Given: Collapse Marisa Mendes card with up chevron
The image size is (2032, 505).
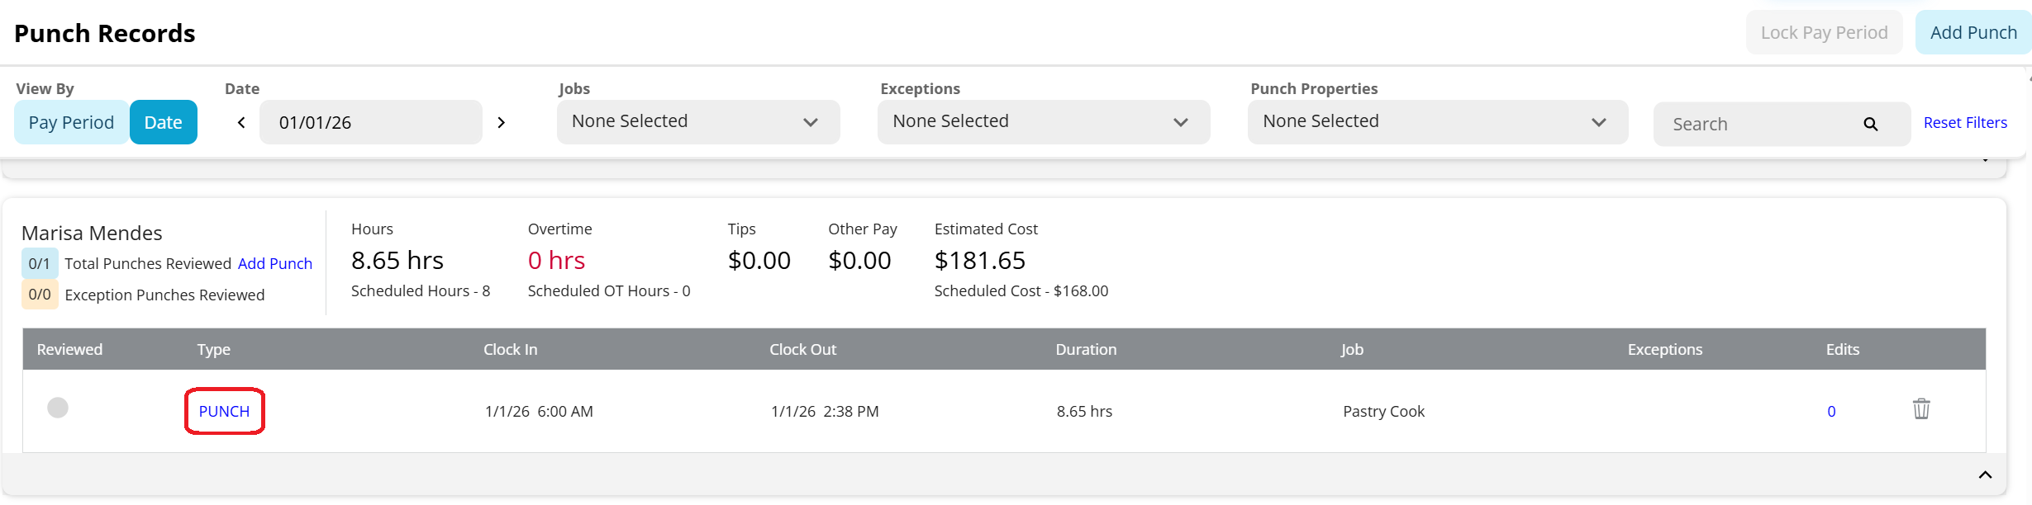Looking at the screenshot, I should click(1984, 474).
